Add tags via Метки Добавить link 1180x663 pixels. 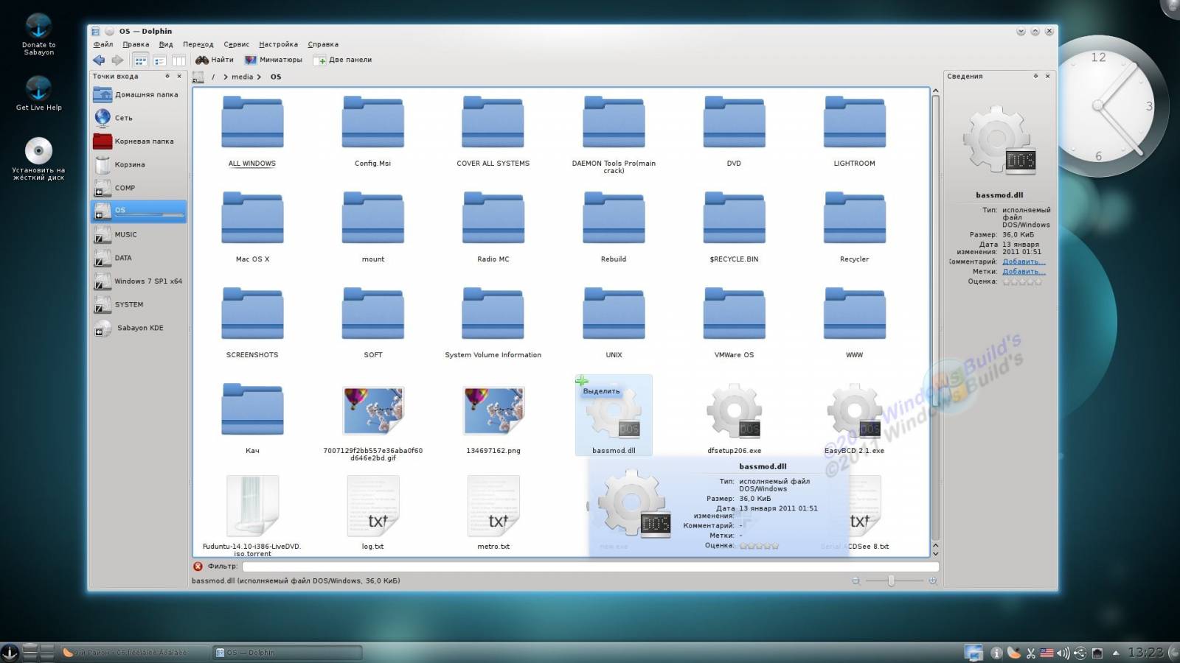pos(1024,271)
